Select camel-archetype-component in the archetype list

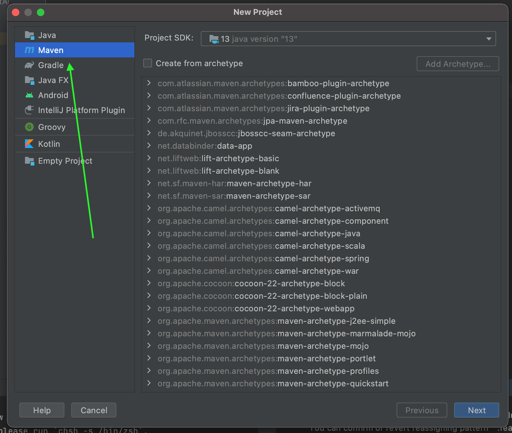pos(321,221)
